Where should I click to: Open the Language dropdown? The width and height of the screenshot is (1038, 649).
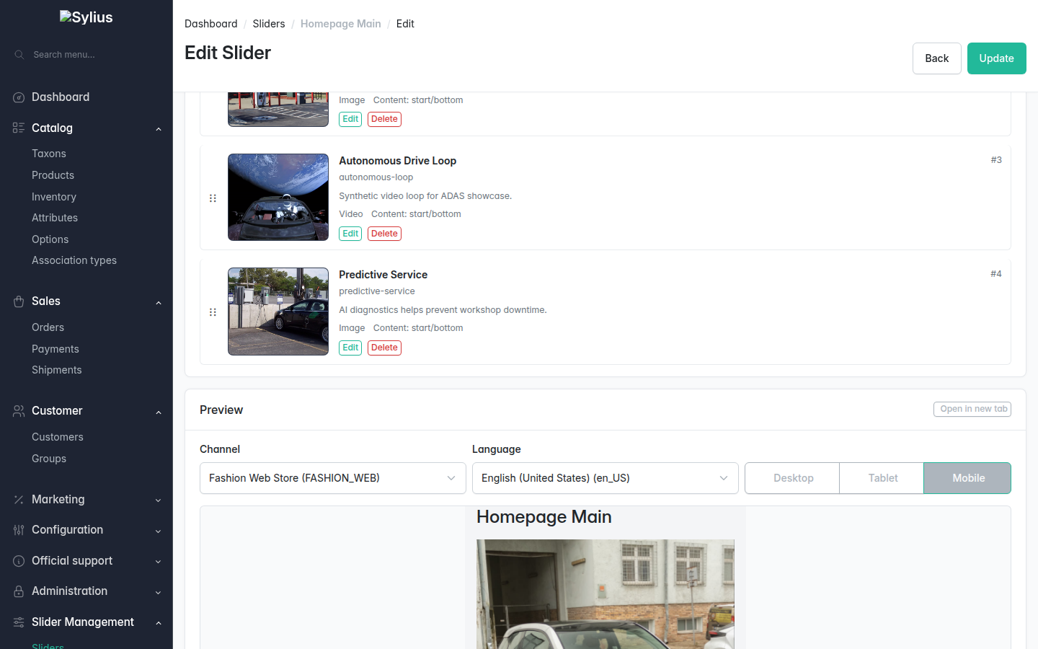[605, 478]
